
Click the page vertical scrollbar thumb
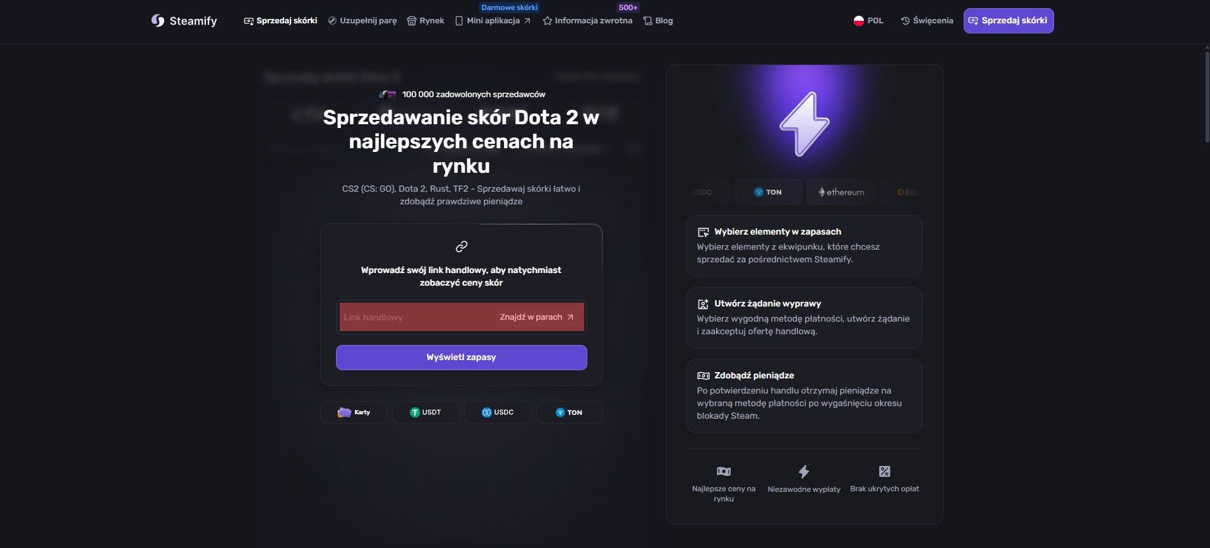point(1207,95)
